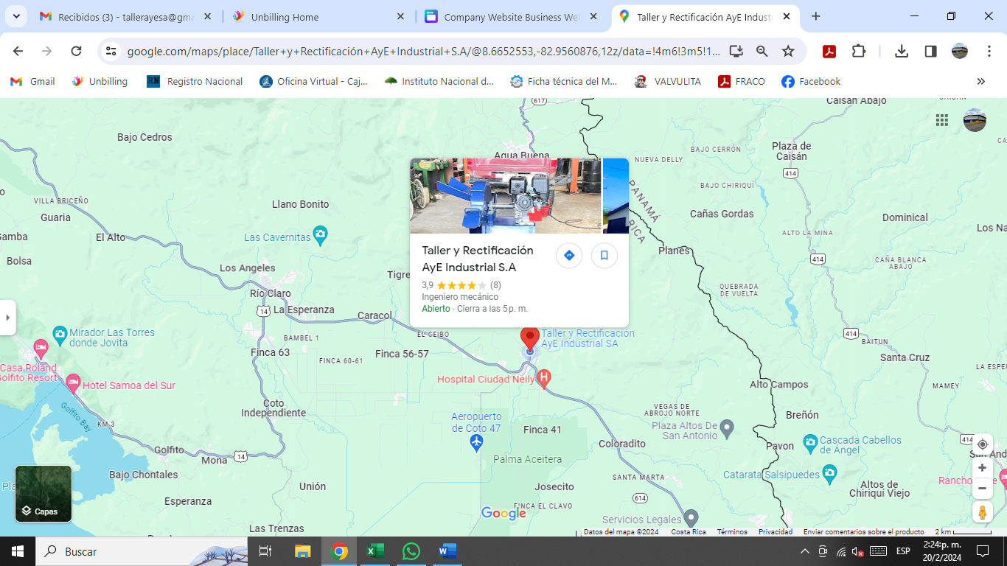Click Enviar comentarios sobre el producto
The height and width of the screenshot is (566, 1007).
(x=864, y=531)
